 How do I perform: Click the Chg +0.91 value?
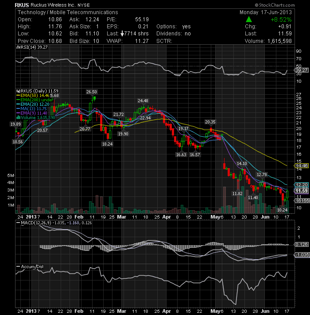(285, 27)
